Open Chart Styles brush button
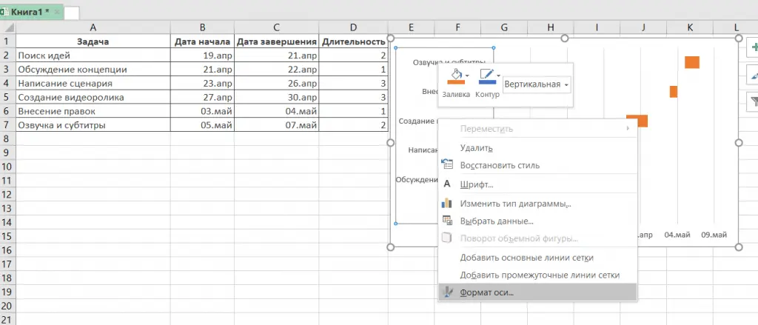758x325 pixels. (x=752, y=75)
